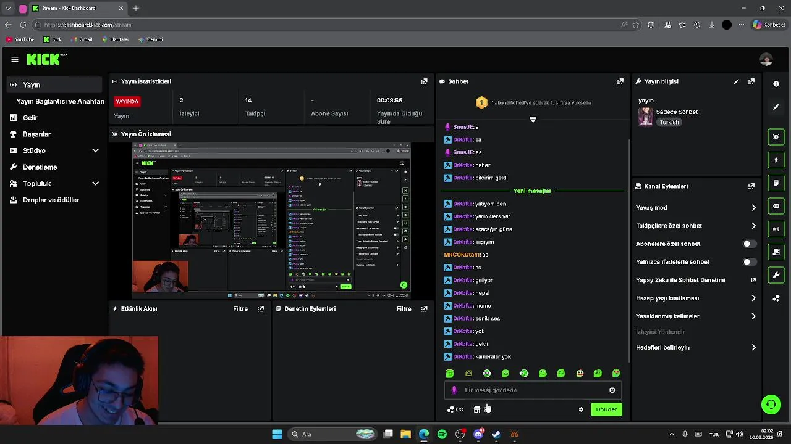Toggle lightning activity feed icon in right sidebar

[x=776, y=160]
